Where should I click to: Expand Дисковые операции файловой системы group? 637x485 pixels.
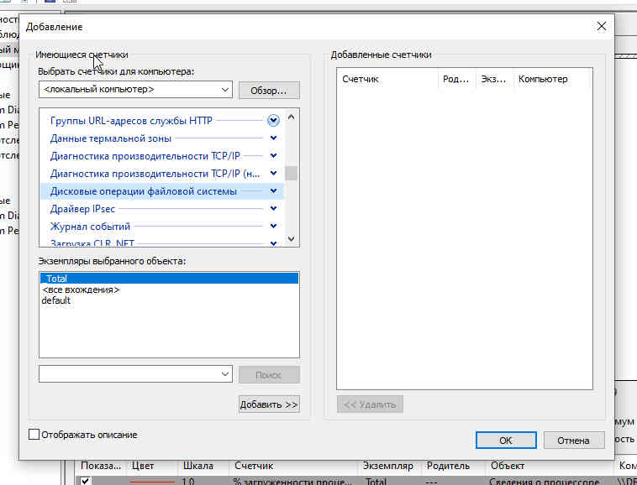coord(273,190)
